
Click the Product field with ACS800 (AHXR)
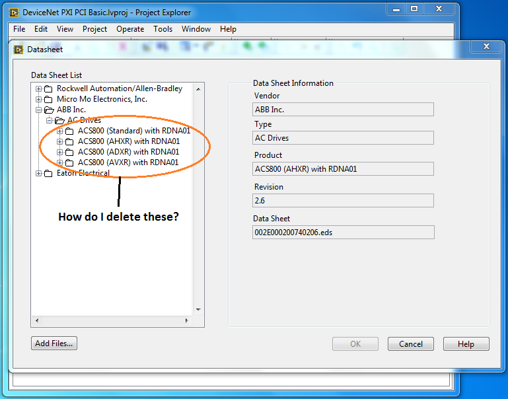(x=343, y=169)
